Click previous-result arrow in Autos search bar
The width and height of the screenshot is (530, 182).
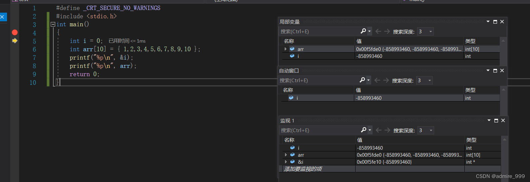pyautogui.click(x=377, y=80)
